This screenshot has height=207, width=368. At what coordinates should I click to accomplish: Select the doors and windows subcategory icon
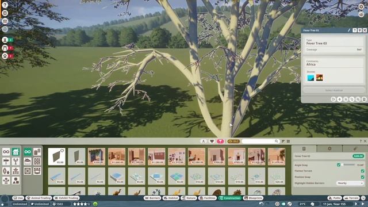[37, 152]
